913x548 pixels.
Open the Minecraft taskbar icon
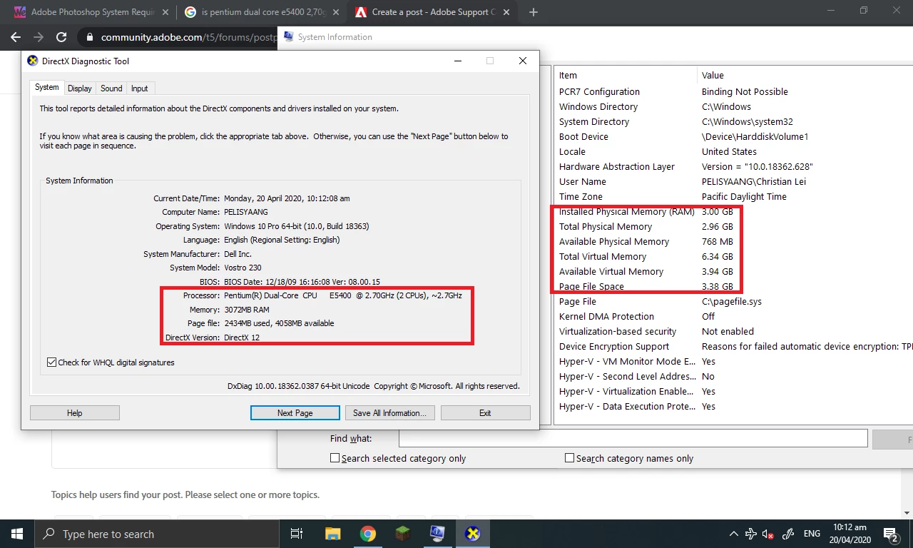[402, 534]
